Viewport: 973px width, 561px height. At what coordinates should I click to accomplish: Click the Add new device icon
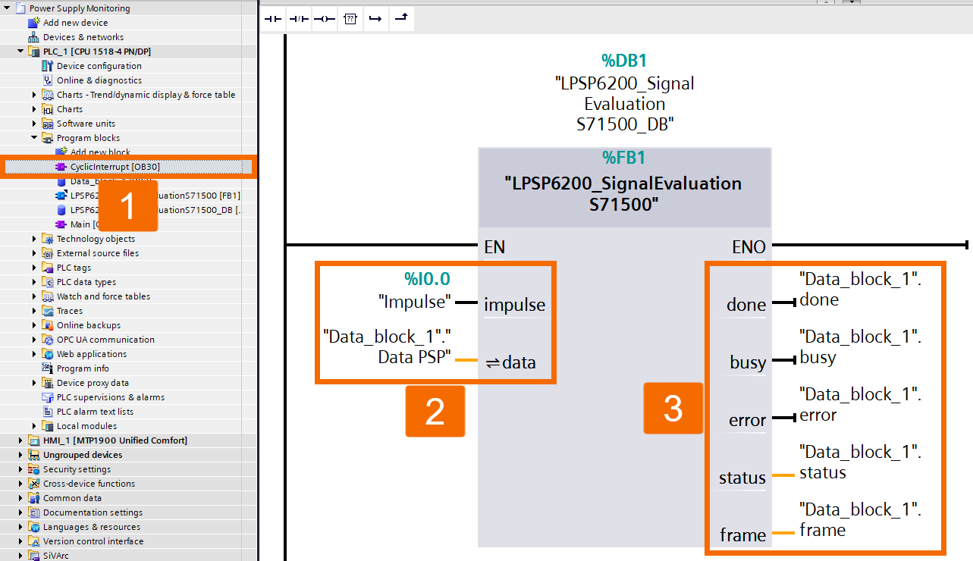(33, 23)
